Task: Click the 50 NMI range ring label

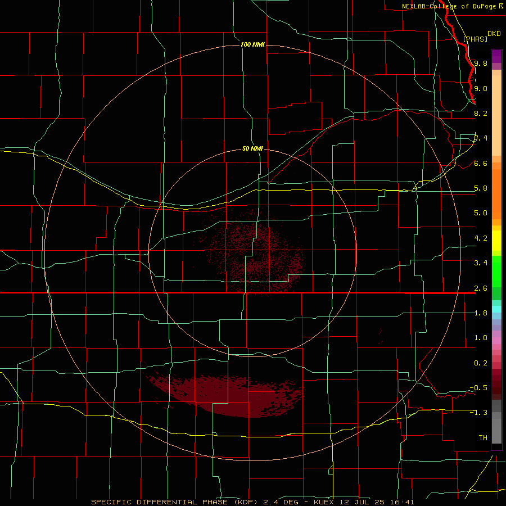Action: (x=252, y=148)
